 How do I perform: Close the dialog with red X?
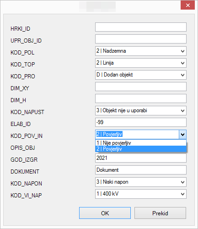pyautogui.click(x=187, y=5)
